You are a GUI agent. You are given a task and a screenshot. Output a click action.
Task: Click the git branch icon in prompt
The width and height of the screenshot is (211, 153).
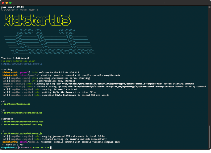coord(19,148)
